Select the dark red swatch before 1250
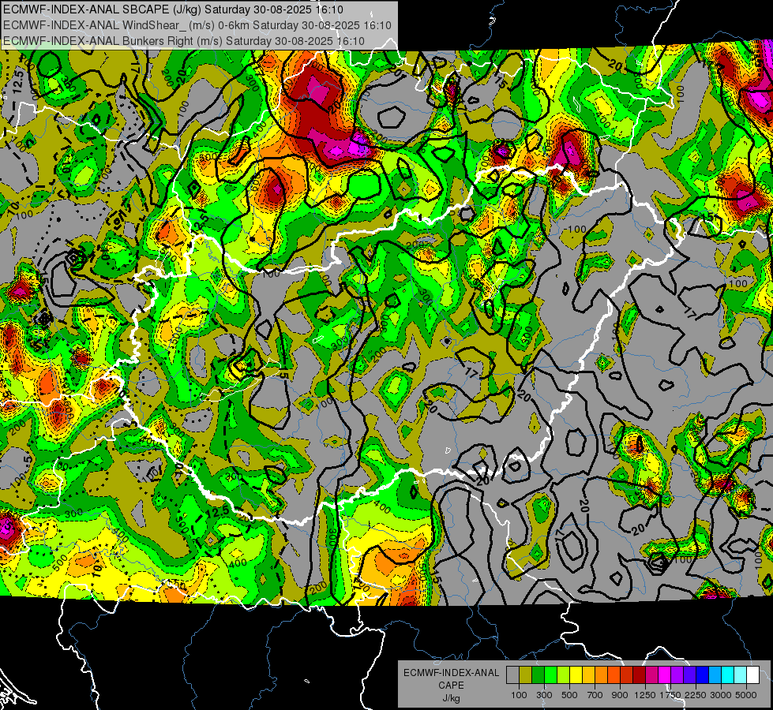 [639, 674]
